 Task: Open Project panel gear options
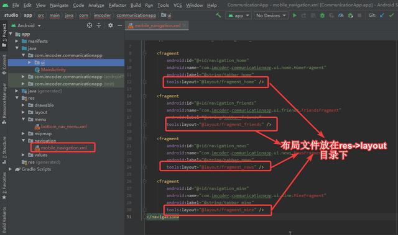[x=111, y=25]
